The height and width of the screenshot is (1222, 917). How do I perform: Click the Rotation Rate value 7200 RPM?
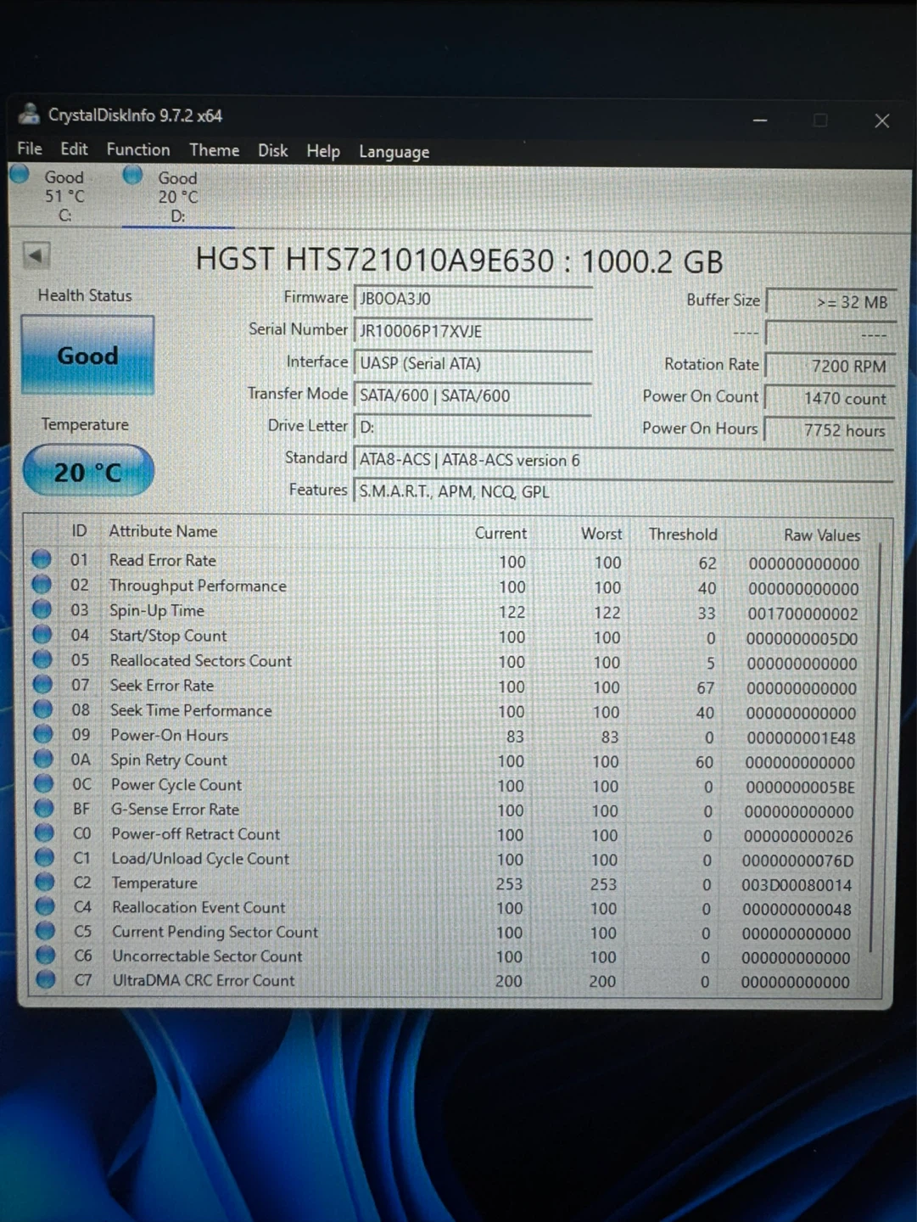pyautogui.click(x=831, y=366)
